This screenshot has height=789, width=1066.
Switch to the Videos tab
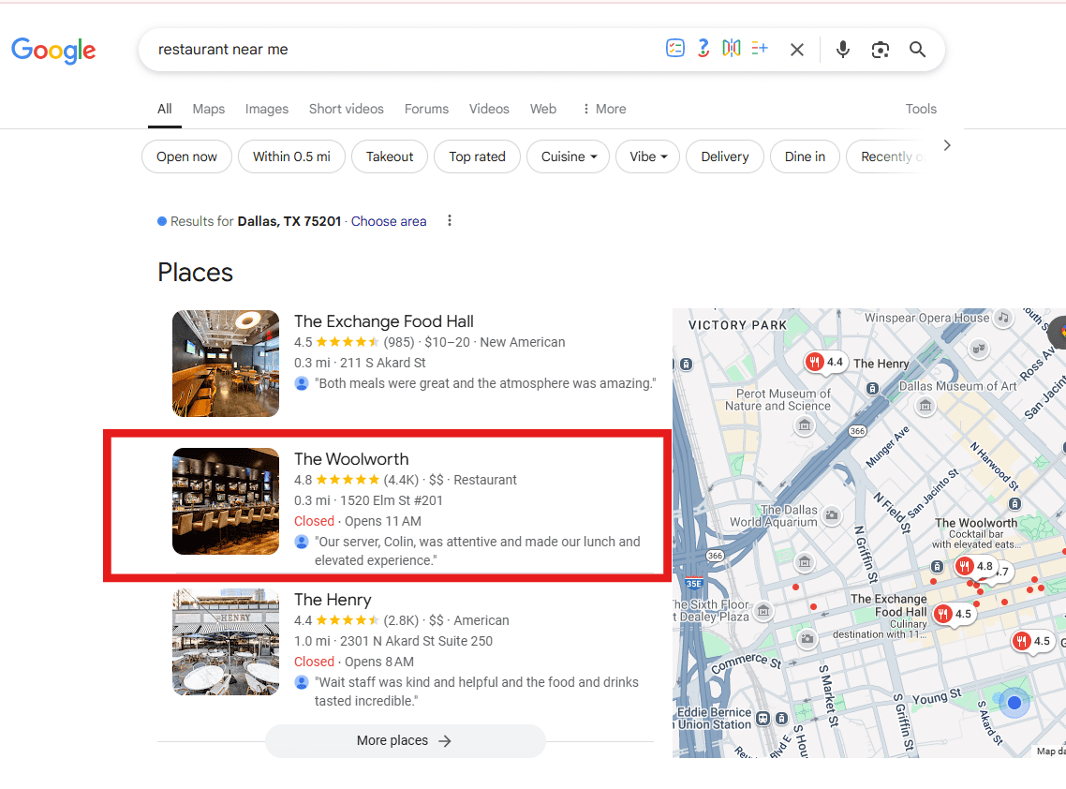tap(489, 109)
